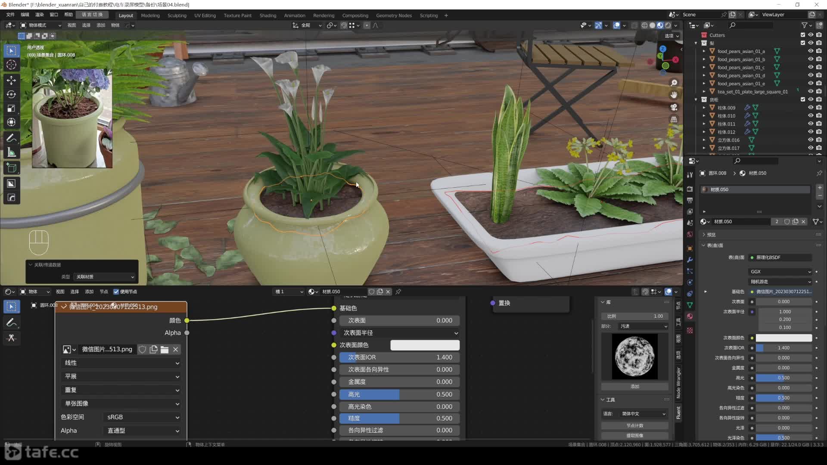
Task: Switch to Shading workspace tab
Action: point(268,15)
